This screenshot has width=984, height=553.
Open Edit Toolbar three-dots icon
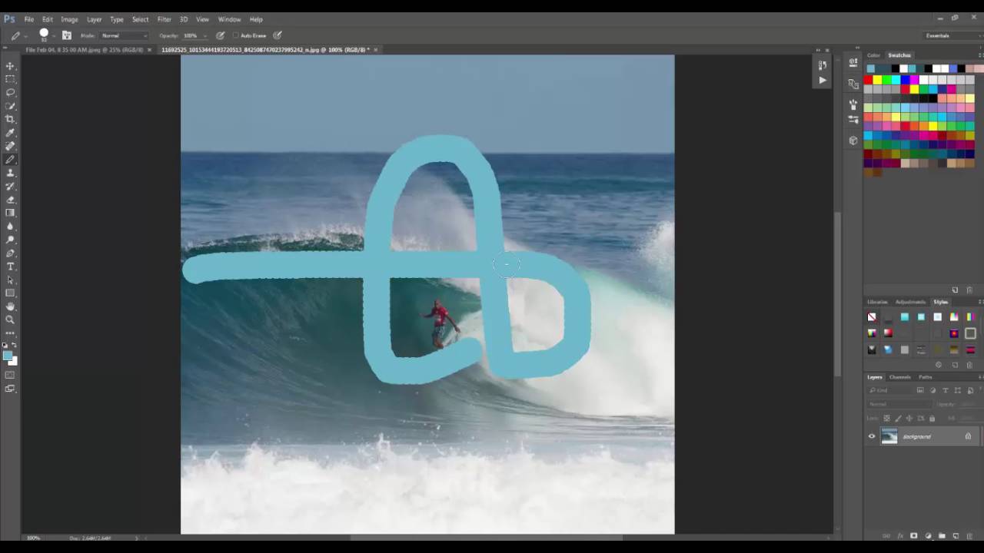click(x=10, y=333)
